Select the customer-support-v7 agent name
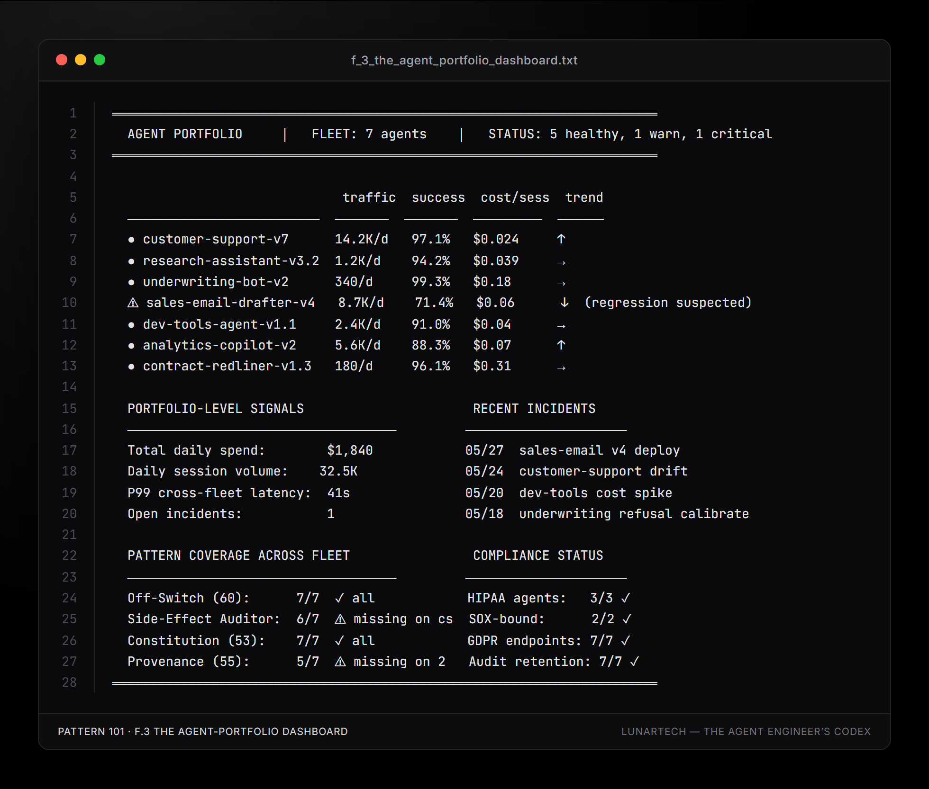This screenshot has height=789, width=929. click(x=216, y=239)
